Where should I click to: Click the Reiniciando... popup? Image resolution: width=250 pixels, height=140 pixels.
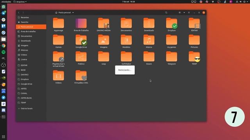click(x=125, y=70)
